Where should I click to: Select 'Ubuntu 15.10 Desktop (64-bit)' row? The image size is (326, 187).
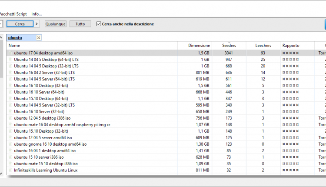click(x=166, y=98)
